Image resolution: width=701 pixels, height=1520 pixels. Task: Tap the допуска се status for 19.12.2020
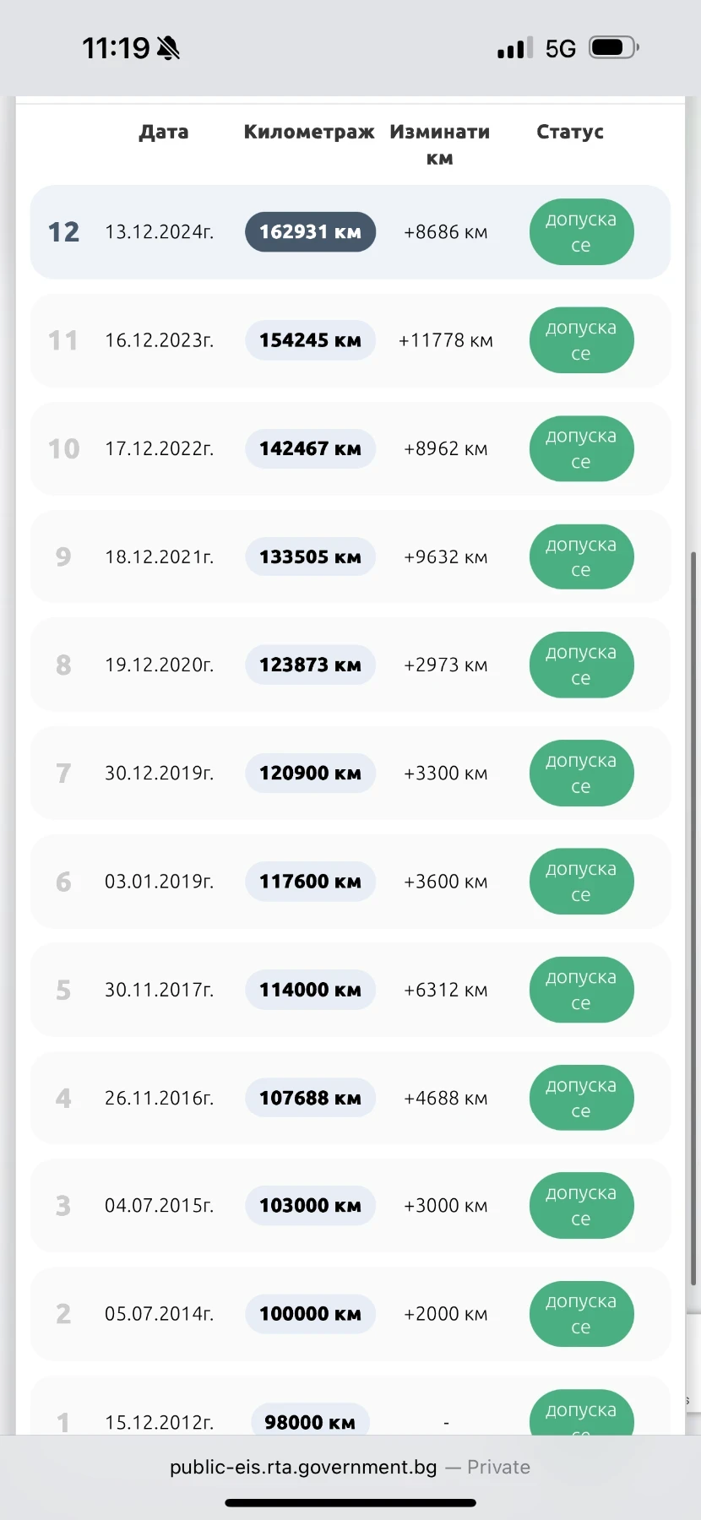tap(581, 665)
